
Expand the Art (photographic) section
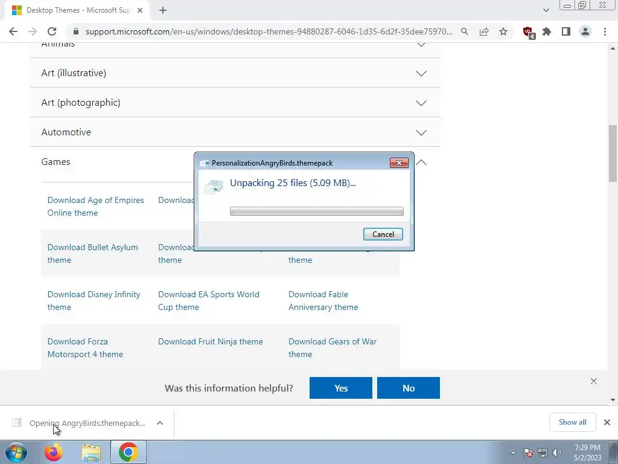235,103
